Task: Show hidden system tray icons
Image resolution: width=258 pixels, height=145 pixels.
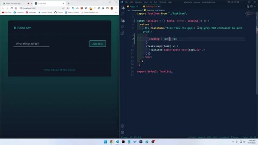Action: (233, 142)
